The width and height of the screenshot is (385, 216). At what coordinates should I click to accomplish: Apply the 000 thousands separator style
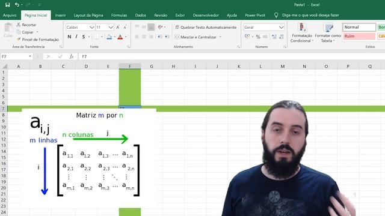(x=265, y=37)
